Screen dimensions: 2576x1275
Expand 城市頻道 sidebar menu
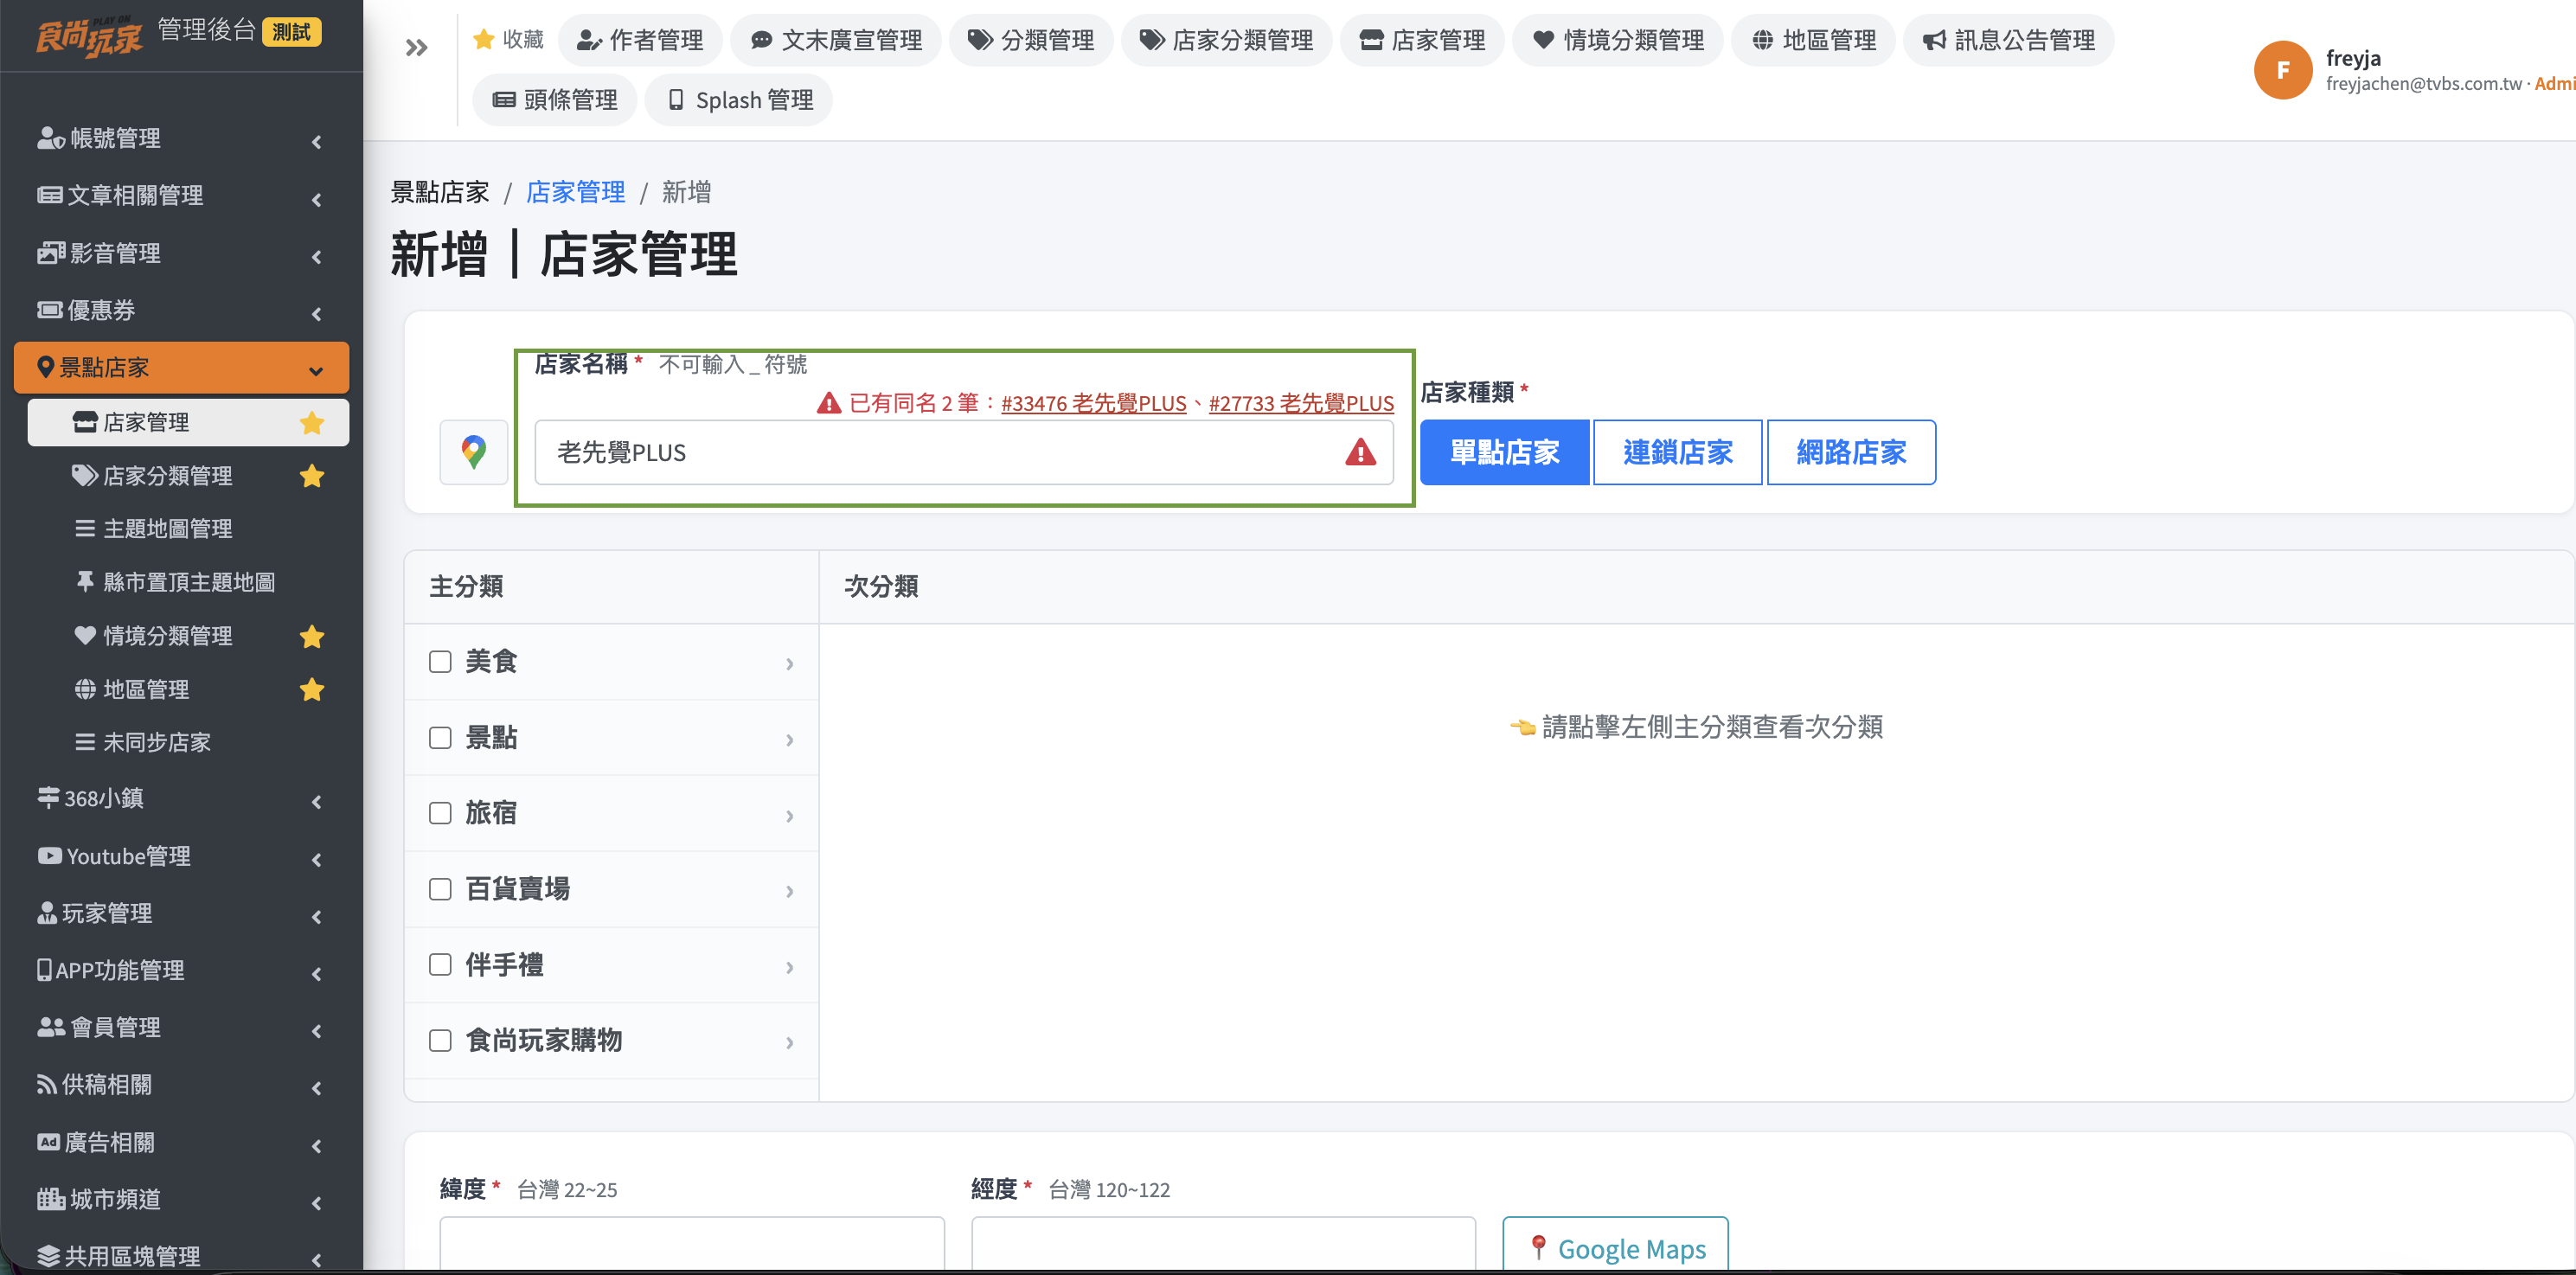point(181,1200)
